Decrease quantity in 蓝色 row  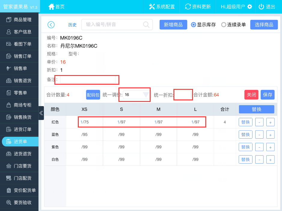pyautogui.click(x=259, y=135)
